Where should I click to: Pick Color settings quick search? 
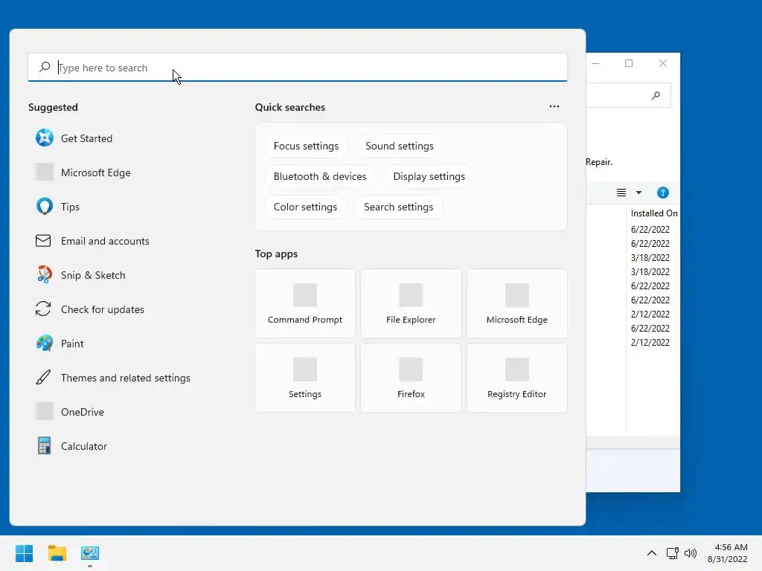tap(305, 207)
